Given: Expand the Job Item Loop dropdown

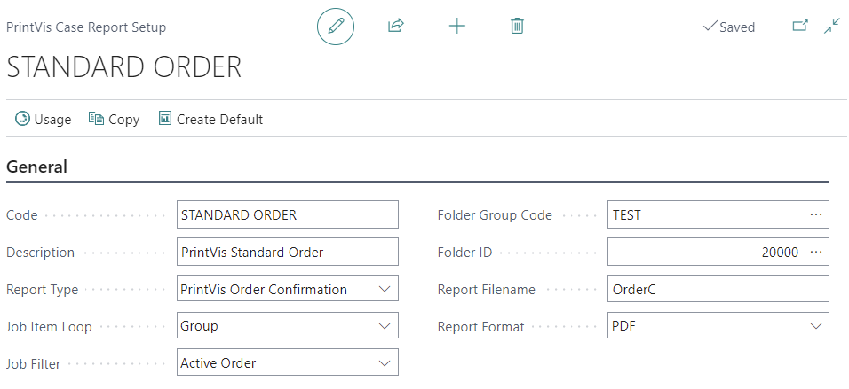Looking at the screenshot, I should pyautogui.click(x=385, y=326).
